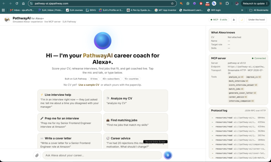Open the extension with the New badge

[207, 4]
